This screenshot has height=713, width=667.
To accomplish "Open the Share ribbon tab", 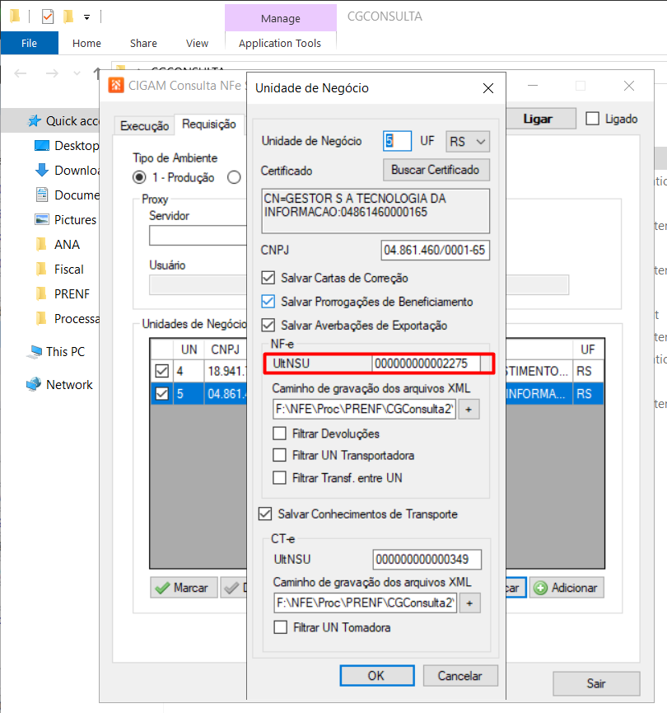I will (143, 43).
